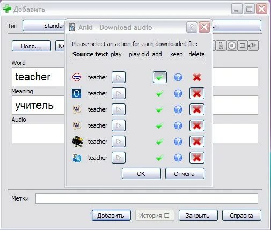The height and width of the screenshot is (230, 271).
Task: Click the Anki dialog title bar icon
Action: (x=72, y=27)
